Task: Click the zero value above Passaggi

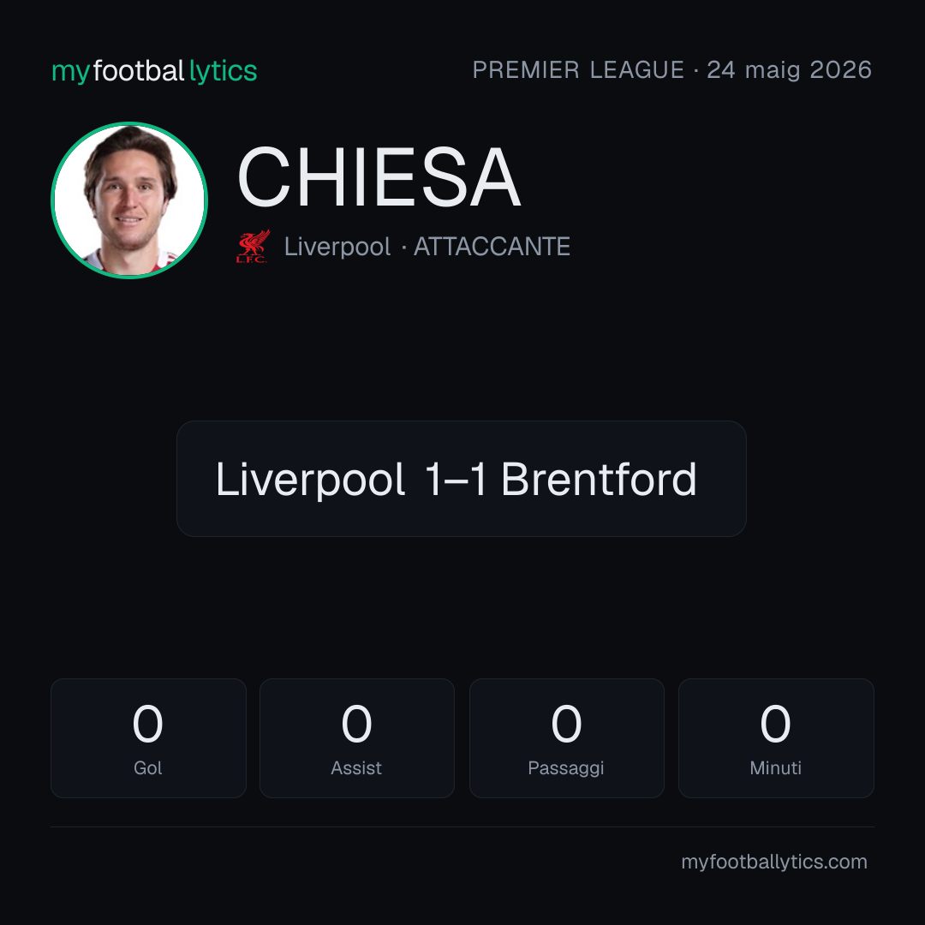Action: click(566, 724)
